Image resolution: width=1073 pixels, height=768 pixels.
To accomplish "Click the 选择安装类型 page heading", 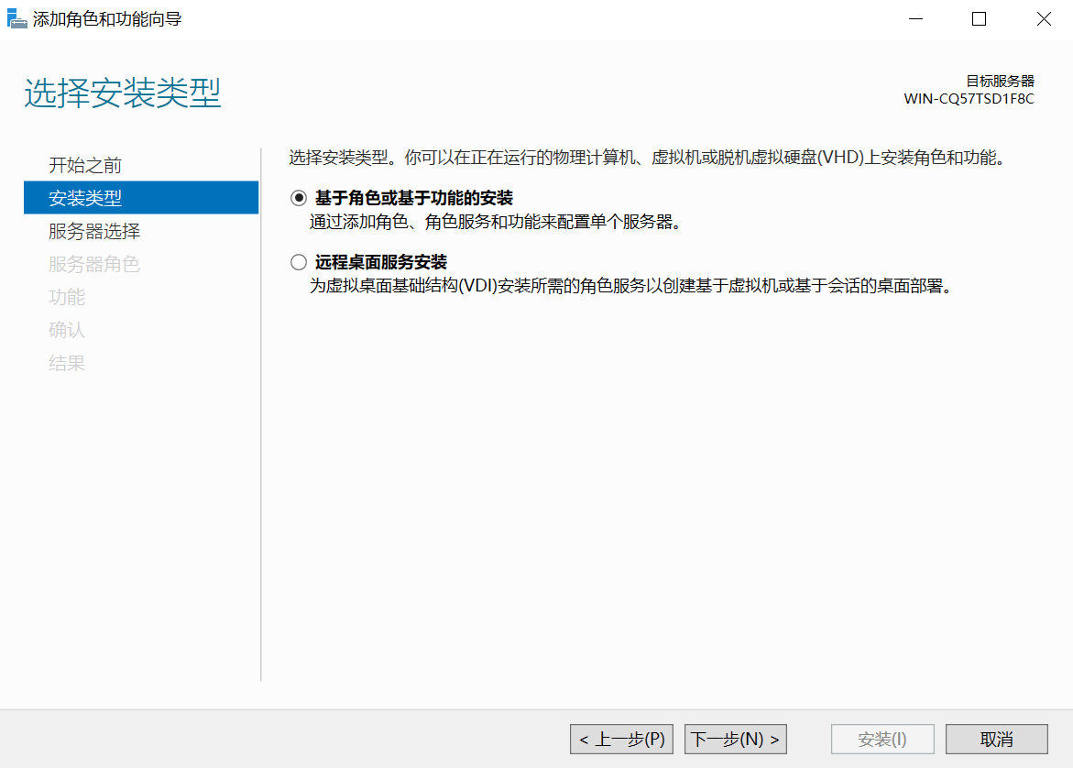I will tap(123, 93).
